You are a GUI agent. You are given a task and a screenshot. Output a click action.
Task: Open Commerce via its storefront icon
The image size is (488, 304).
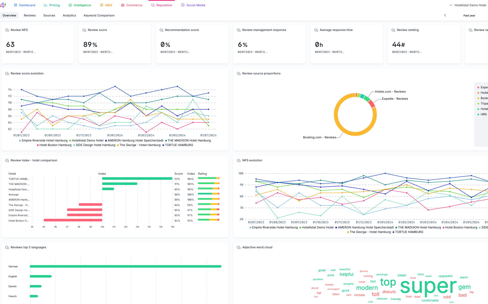[x=123, y=5]
